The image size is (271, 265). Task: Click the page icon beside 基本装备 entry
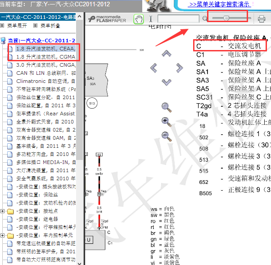point(10,146)
